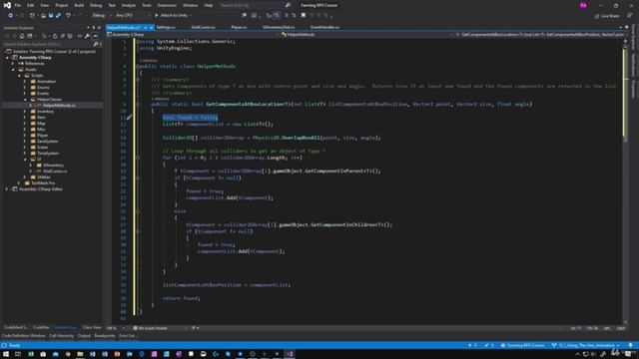Expand the Assembly-CSharp-Editor project

click(x=7, y=189)
